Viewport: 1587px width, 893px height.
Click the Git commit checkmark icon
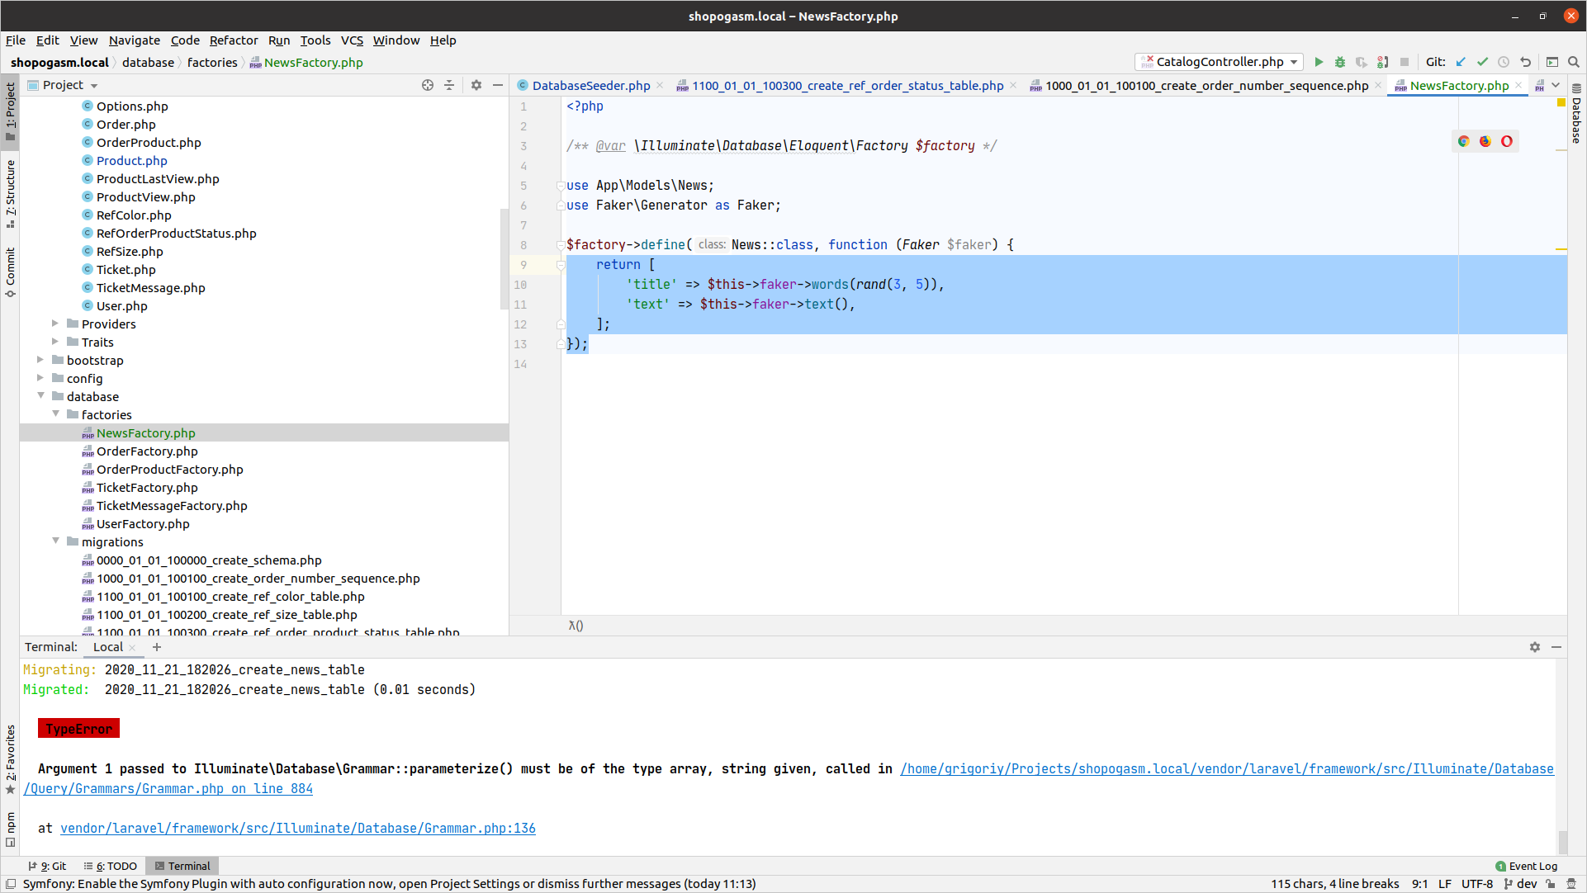[x=1482, y=62]
